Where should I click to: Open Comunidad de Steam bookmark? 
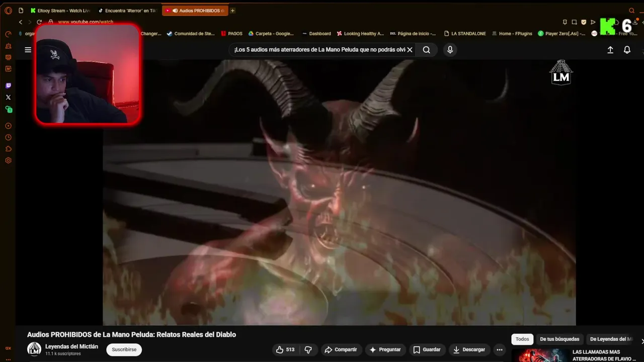[x=191, y=34]
